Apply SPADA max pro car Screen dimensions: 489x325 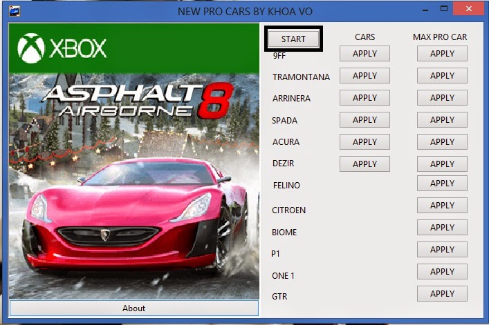442,120
